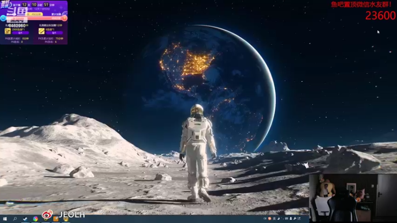Click the Weibo logo watermark icon
Screen dimensions: 397x223
point(47,215)
